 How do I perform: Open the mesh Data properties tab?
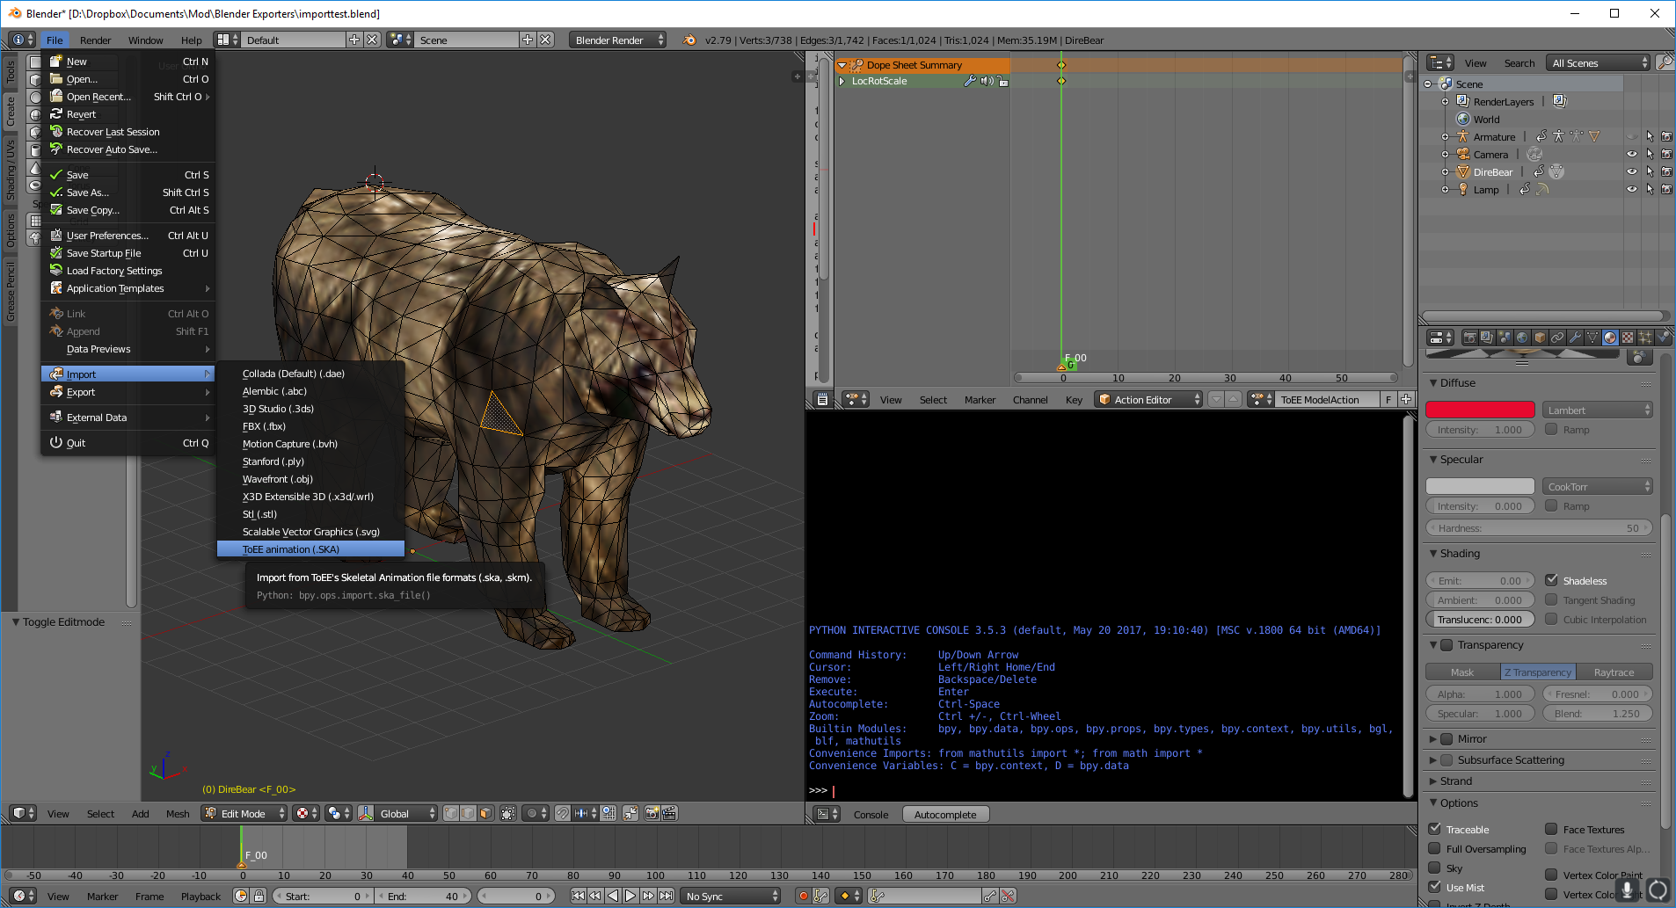pos(1592,338)
